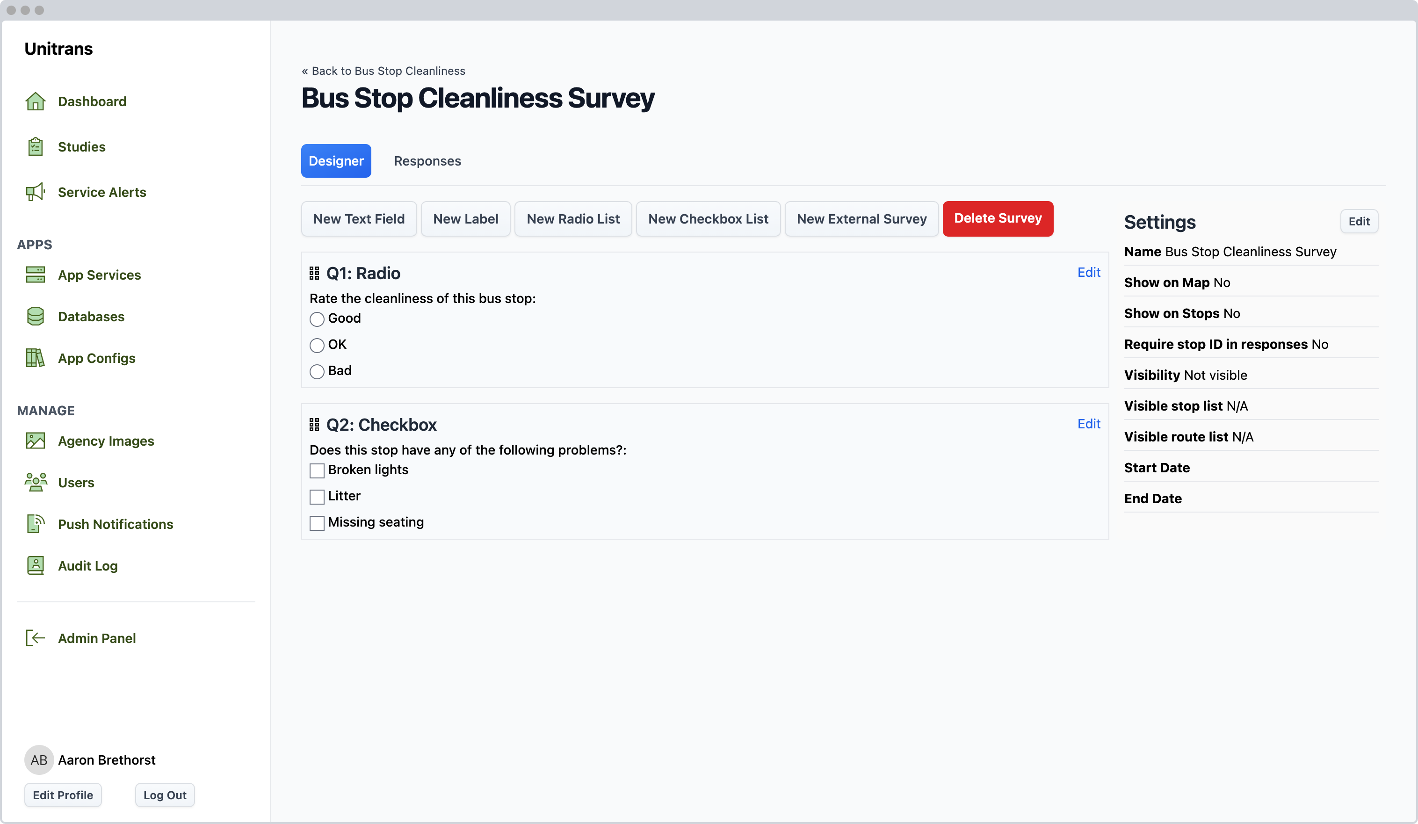Select the Good radio option
Image resolution: width=1418 pixels, height=824 pixels.
point(317,319)
